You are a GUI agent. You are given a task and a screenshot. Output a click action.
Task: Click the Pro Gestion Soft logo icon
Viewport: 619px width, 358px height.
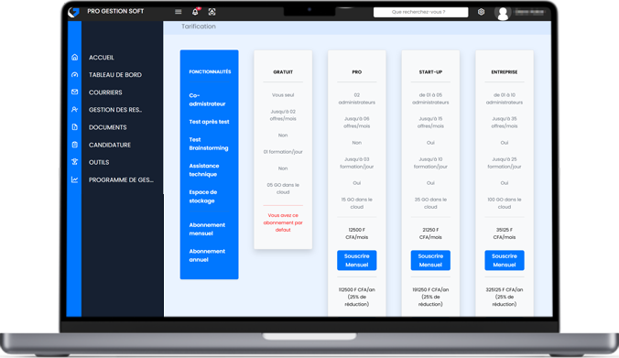(74, 12)
